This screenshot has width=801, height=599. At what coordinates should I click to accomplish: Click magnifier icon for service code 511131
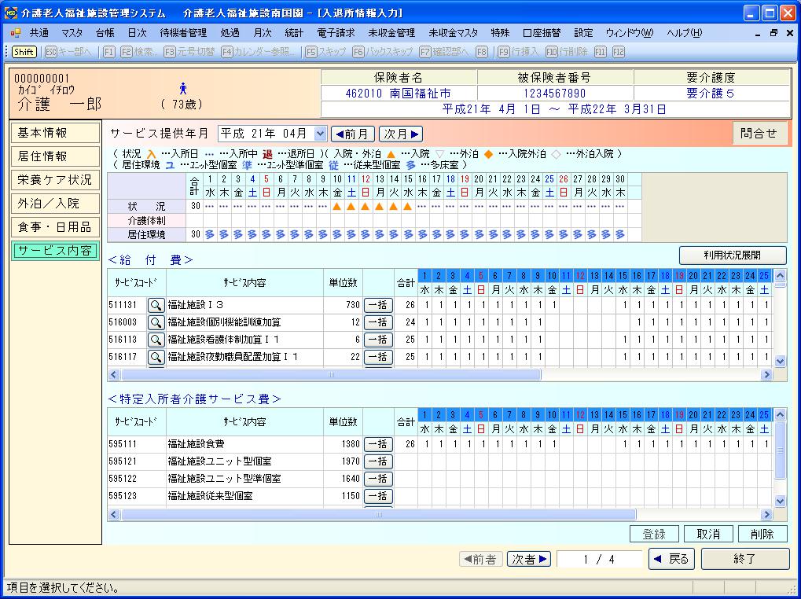pos(156,305)
